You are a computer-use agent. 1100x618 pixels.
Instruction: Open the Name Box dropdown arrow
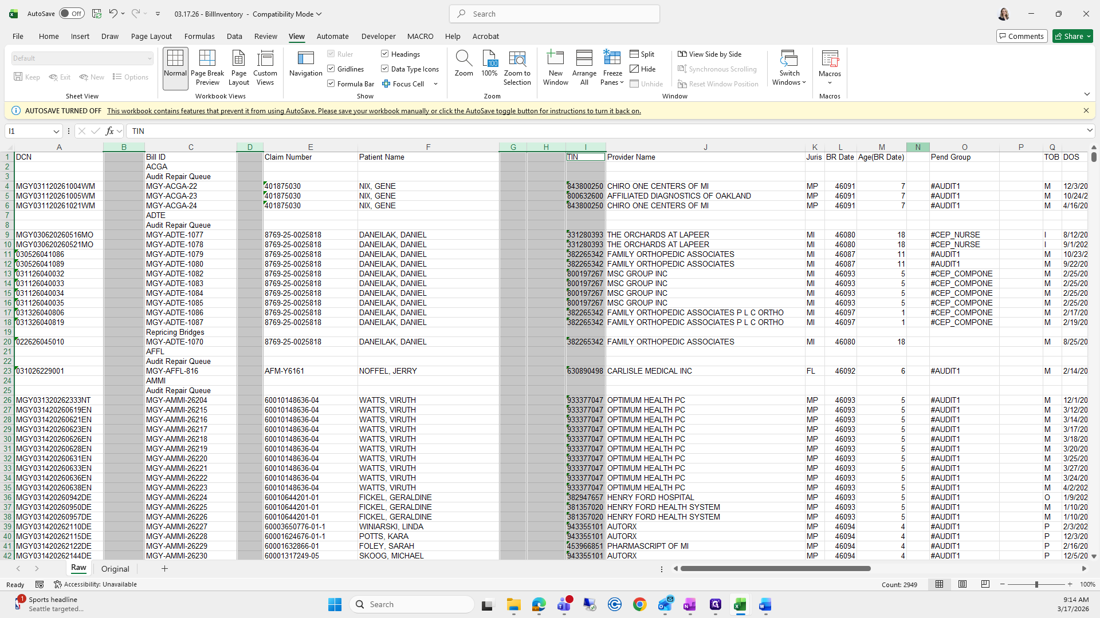(56, 131)
